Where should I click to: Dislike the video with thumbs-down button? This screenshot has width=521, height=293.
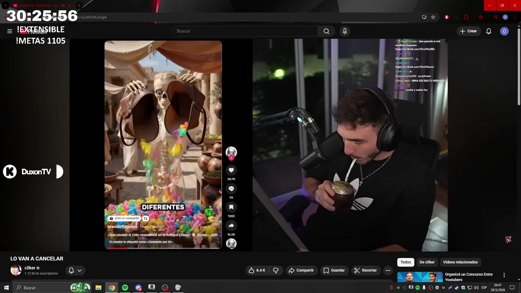pyautogui.click(x=276, y=270)
